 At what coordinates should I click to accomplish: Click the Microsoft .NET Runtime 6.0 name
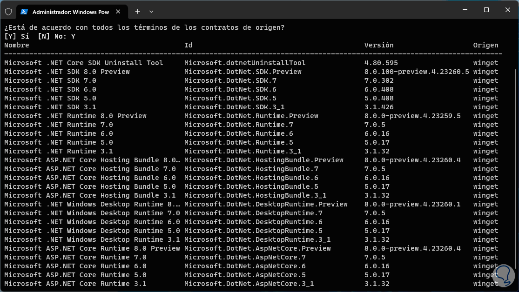click(59, 133)
